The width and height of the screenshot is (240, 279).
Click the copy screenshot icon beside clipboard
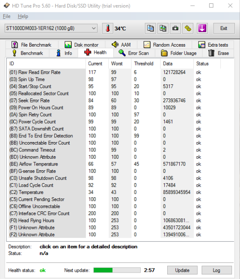pyautogui.click(x=163, y=29)
